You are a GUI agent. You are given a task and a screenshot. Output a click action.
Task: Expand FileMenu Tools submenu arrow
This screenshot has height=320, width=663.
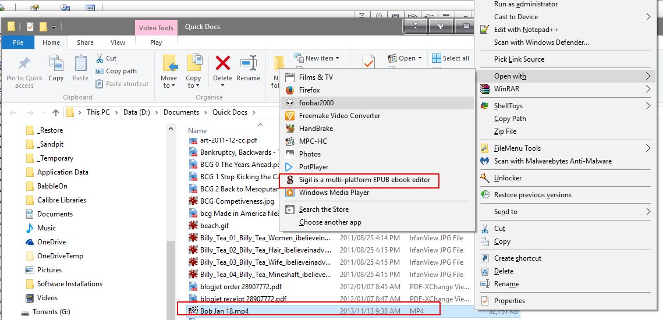pos(648,148)
